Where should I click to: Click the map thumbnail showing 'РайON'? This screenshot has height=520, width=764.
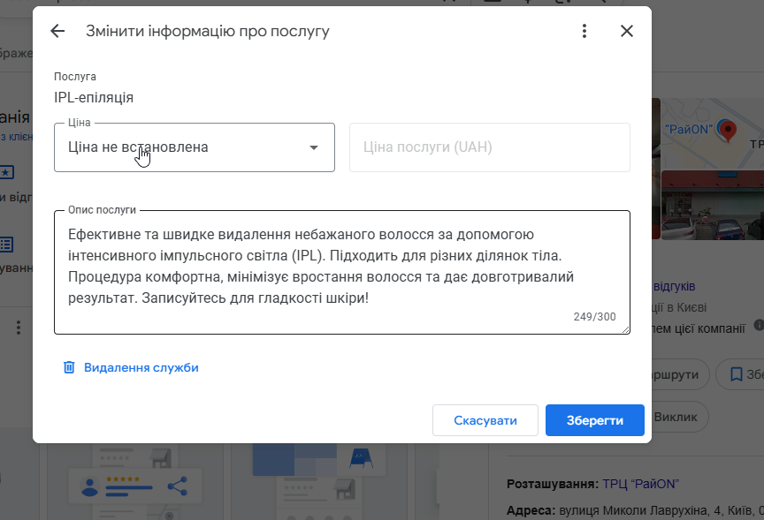pos(713,134)
